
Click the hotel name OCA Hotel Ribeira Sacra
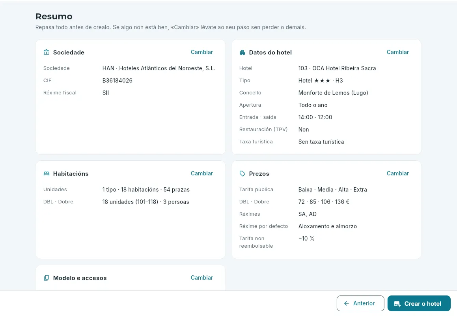[344, 68]
